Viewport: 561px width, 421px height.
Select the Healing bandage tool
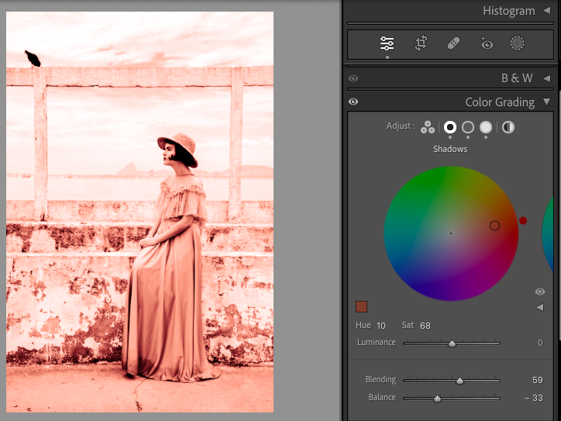click(453, 43)
